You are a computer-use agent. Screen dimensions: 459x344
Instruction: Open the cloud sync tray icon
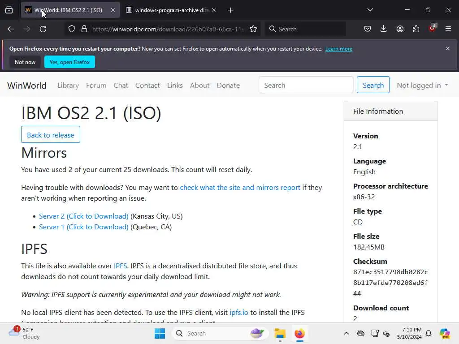[x=361, y=333]
